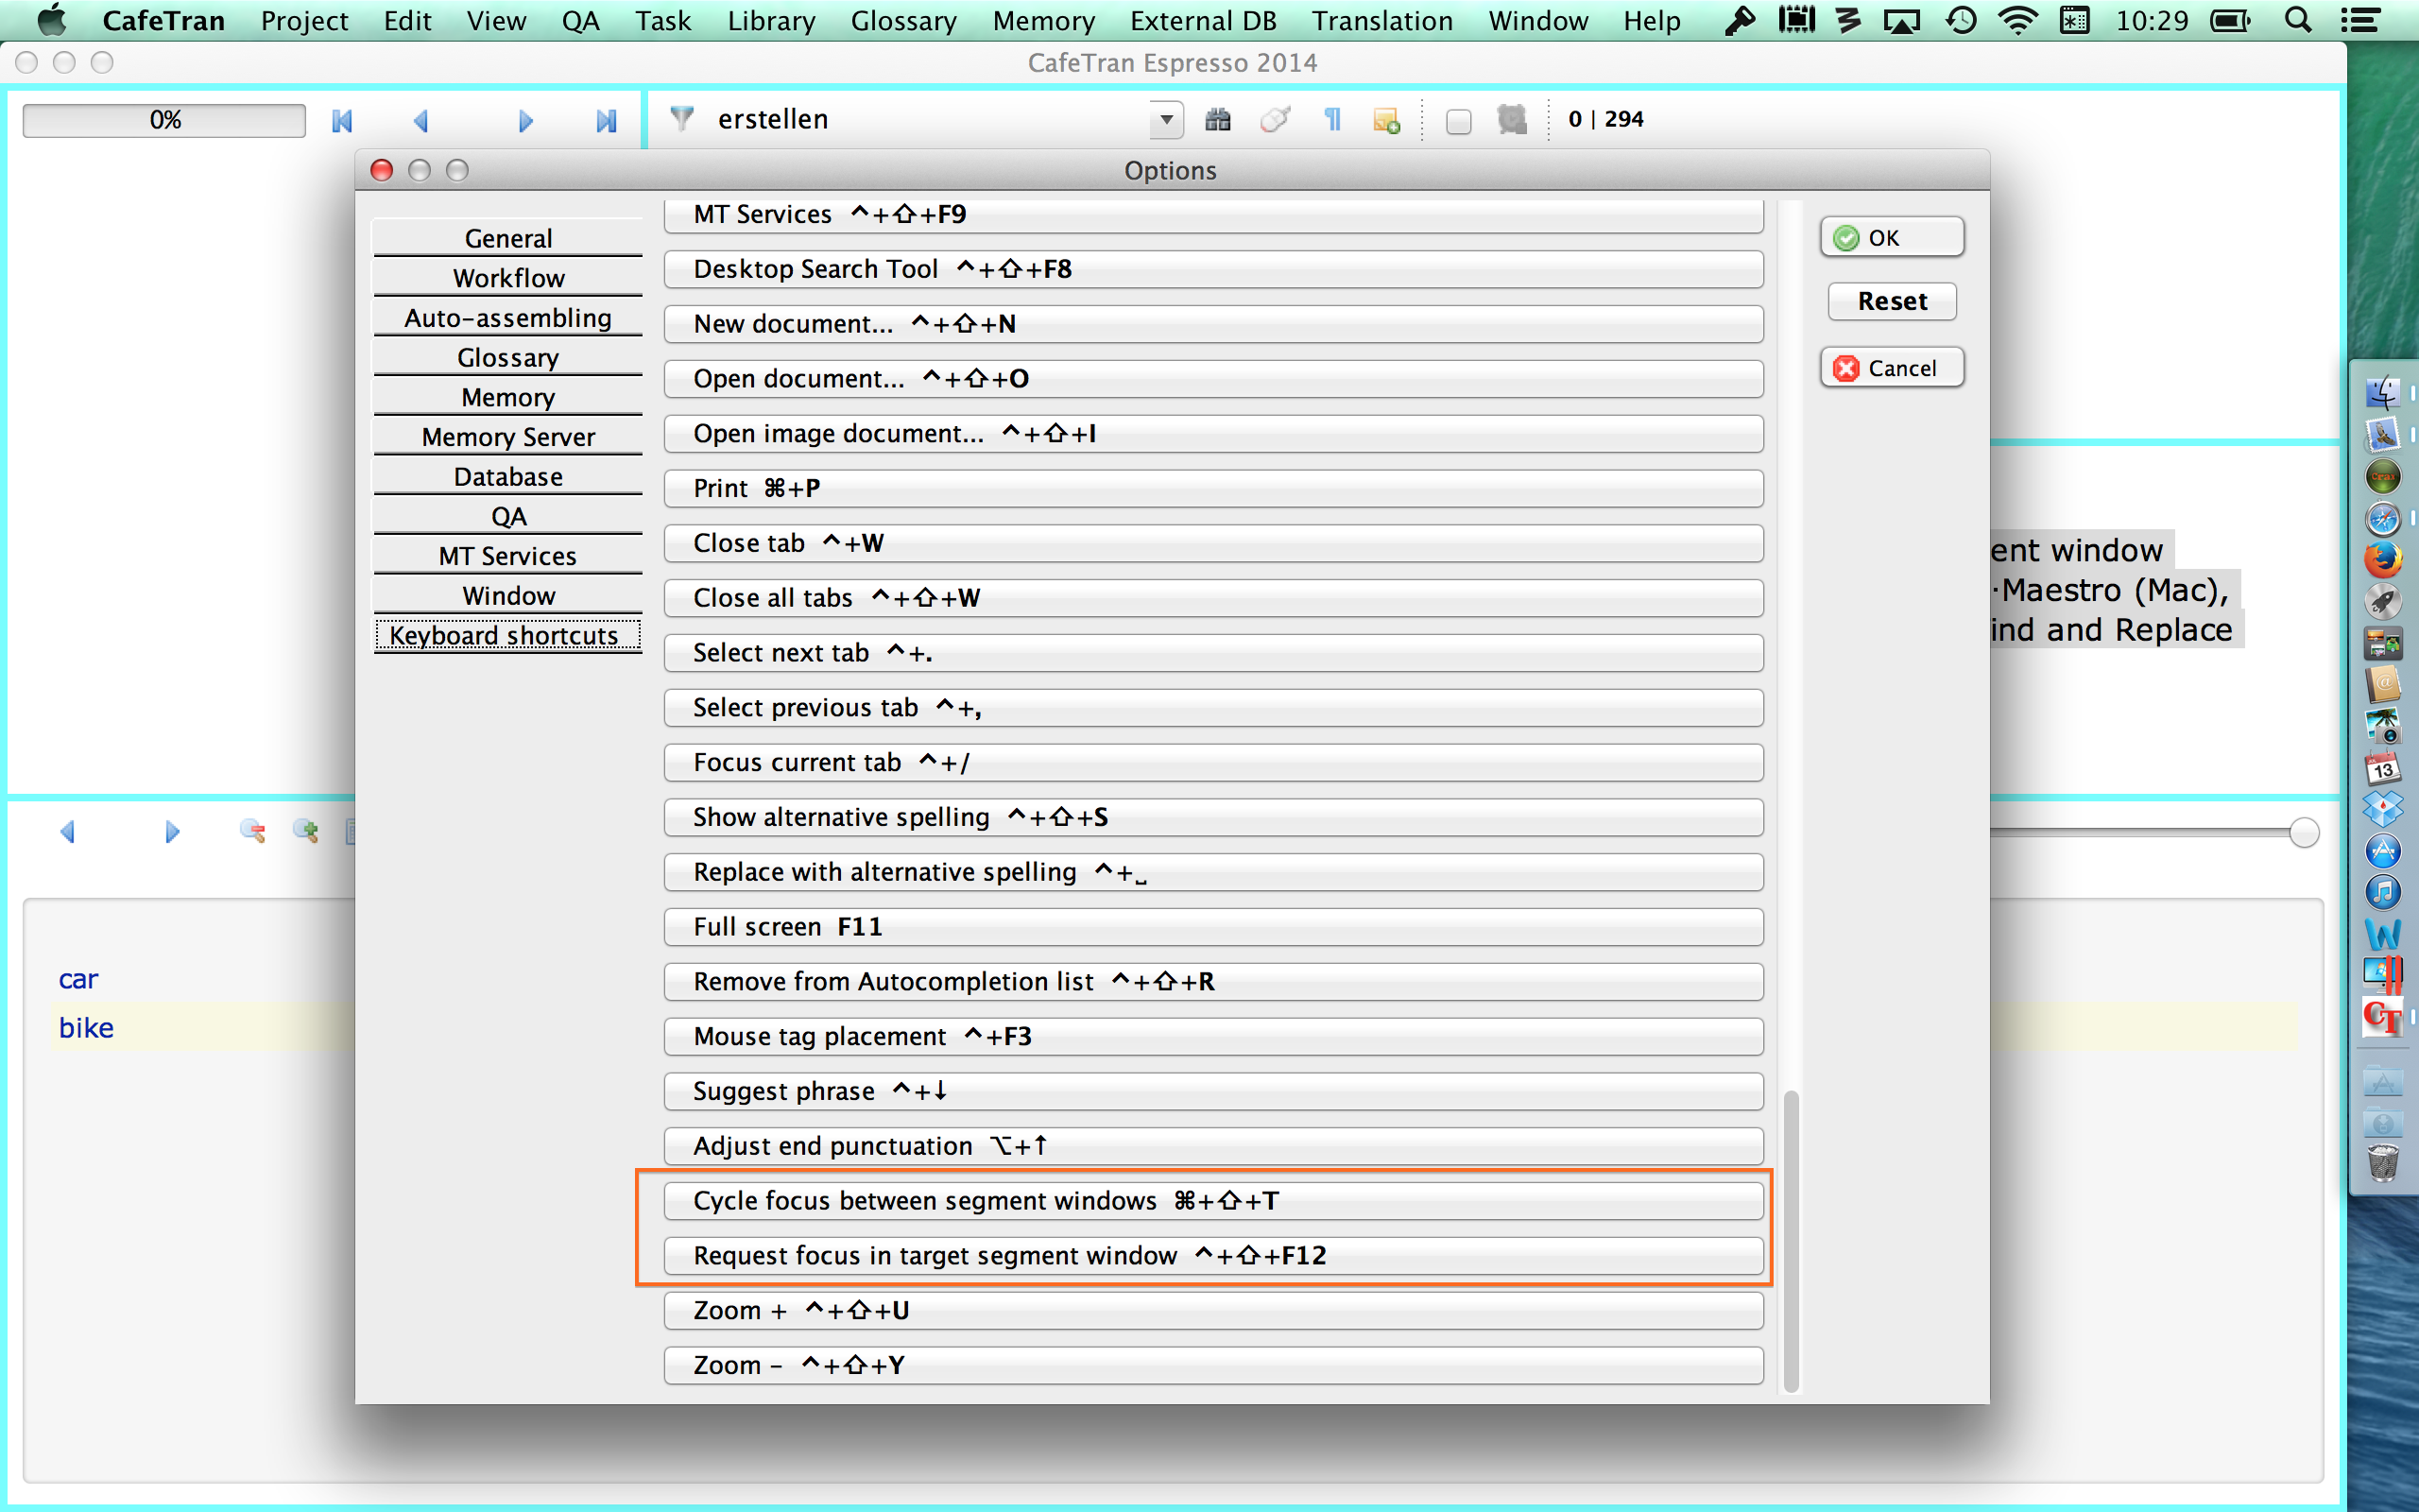
Task: Click the slider knob right of dialog
Action: pyautogui.click(x=2303, y=832)
